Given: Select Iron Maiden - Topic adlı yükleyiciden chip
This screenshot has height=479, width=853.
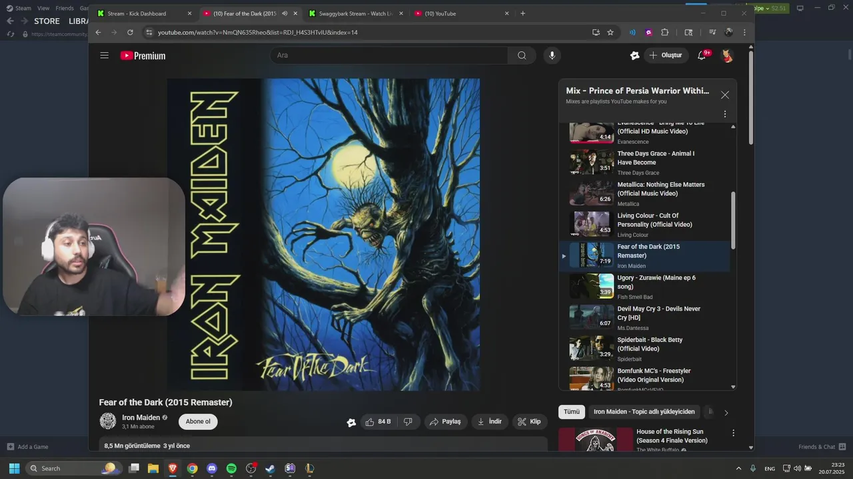Looking at the screenshot, I should pyautogui.click(x=644, y=412).
